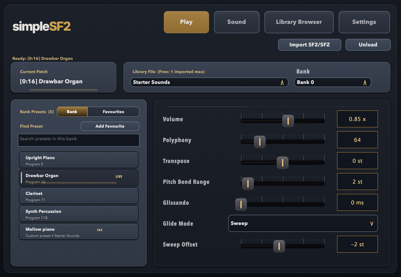Viewport: 401px width, 277px height.
Task: Click the Transpose value box 0 st
Action: pyautogui.click(x=357, y=161)
